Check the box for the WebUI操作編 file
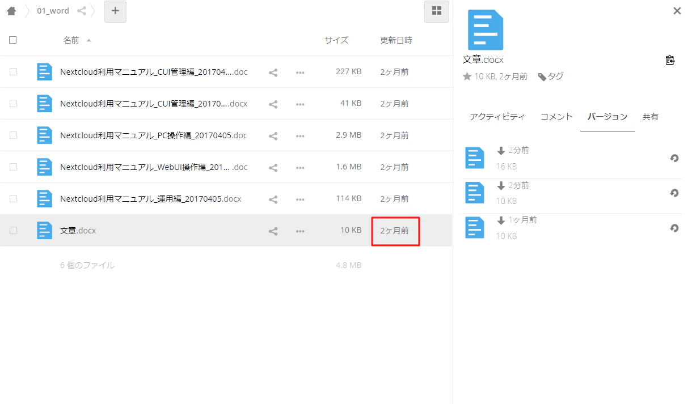688x404 pixels. point(13,167)
